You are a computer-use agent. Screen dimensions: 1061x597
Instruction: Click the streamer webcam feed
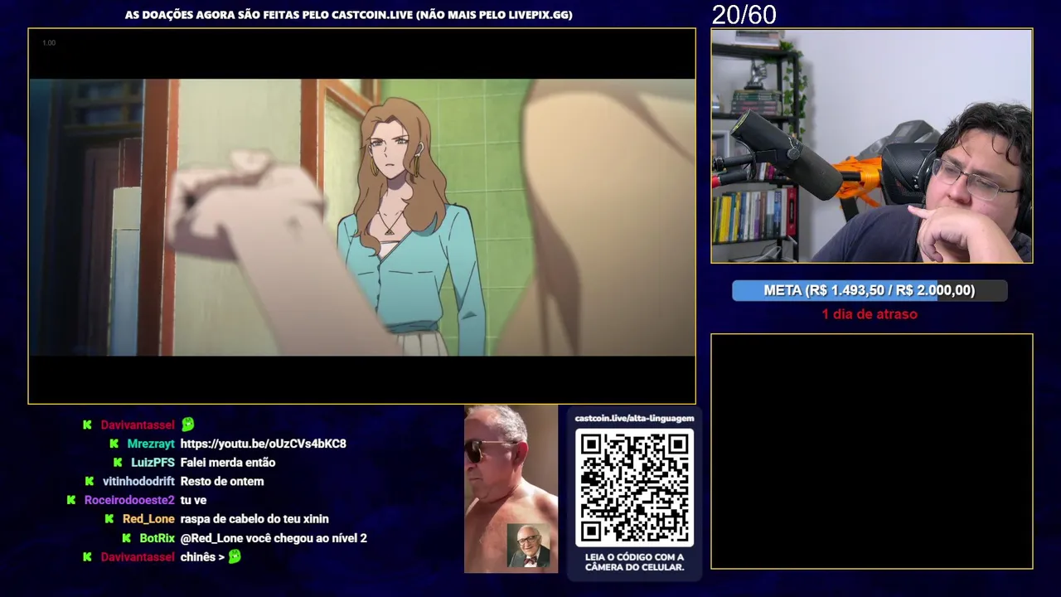point(872,146)
